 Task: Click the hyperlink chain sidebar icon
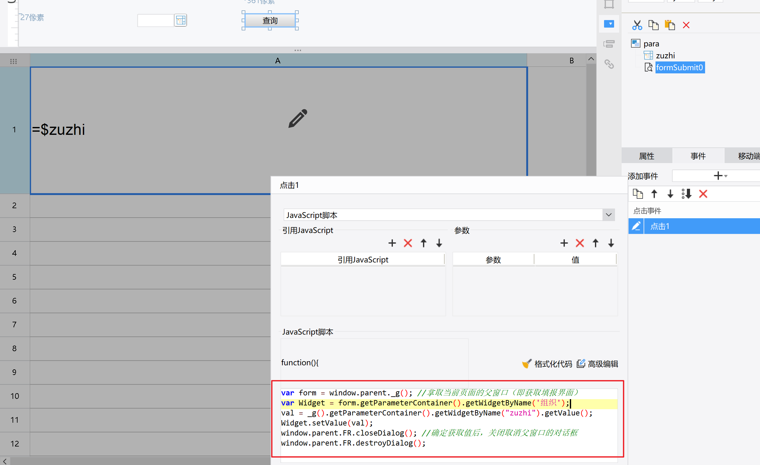609,64
